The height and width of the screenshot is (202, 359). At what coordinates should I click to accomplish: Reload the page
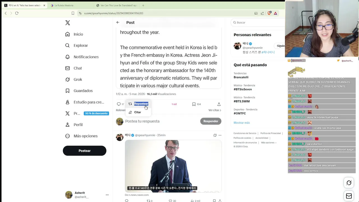coord(17,13)
